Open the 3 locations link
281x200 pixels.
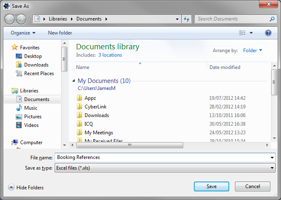tap(110, 55)
